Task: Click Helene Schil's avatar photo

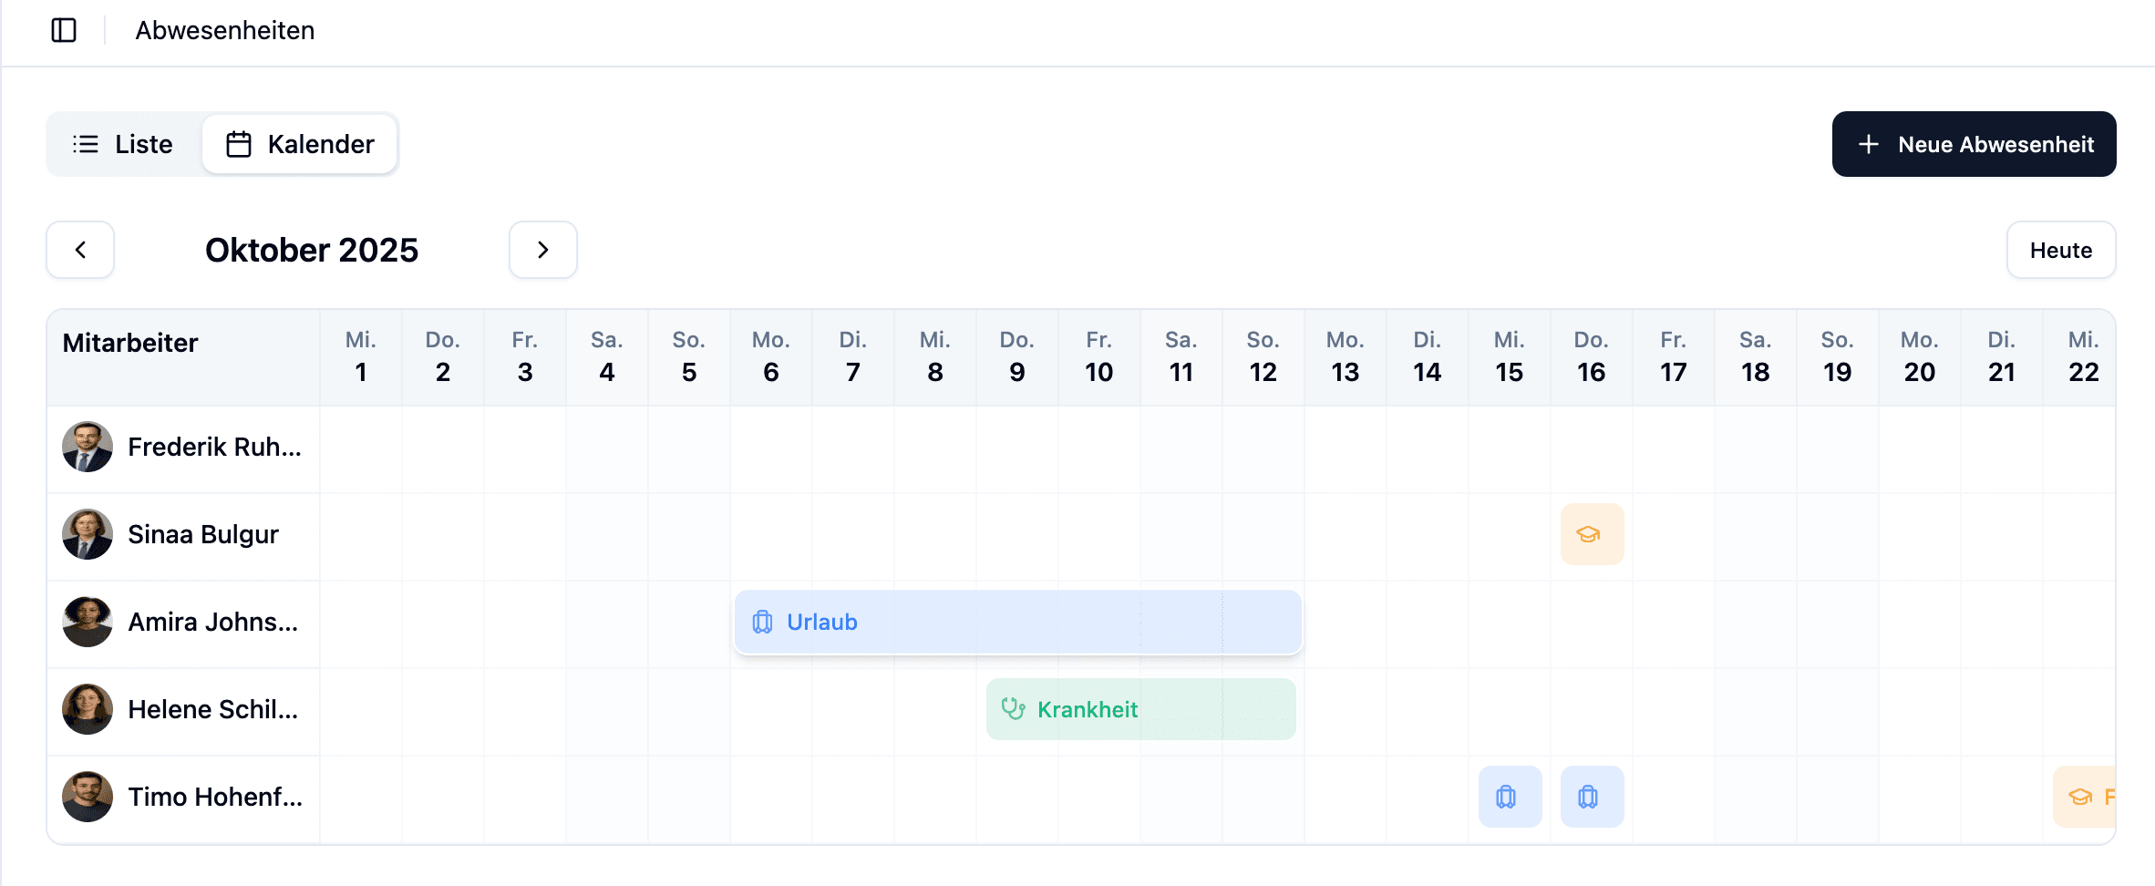Action: 87,709
